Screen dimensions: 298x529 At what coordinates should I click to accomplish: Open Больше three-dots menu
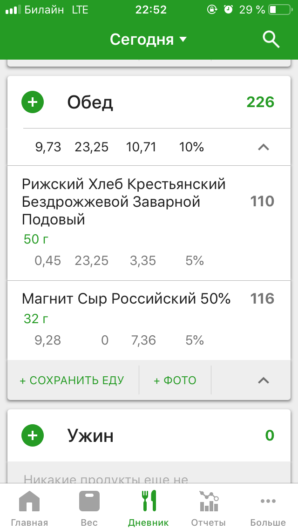pos(268,502)
